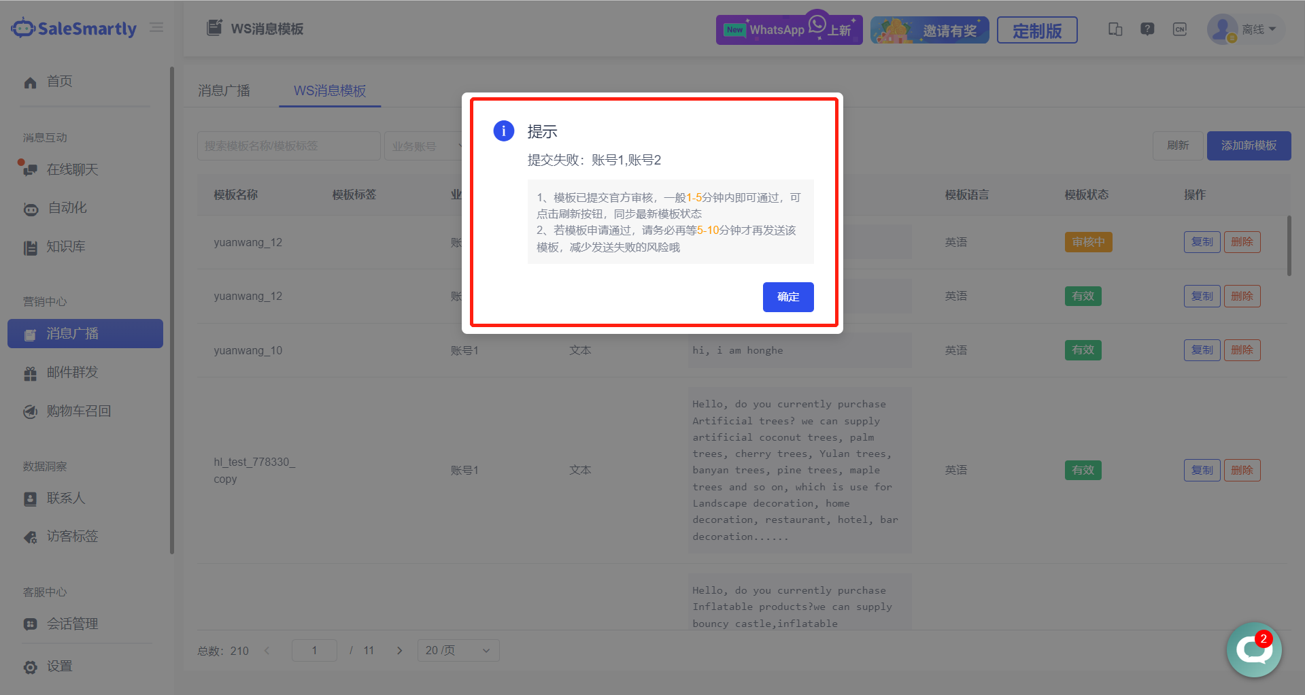Click the 确定 button in the dialog
The width and height of the screenshot is (1305, 695).
tap(787, 297)
